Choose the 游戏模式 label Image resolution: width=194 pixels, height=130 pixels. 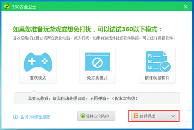(38, 78)
